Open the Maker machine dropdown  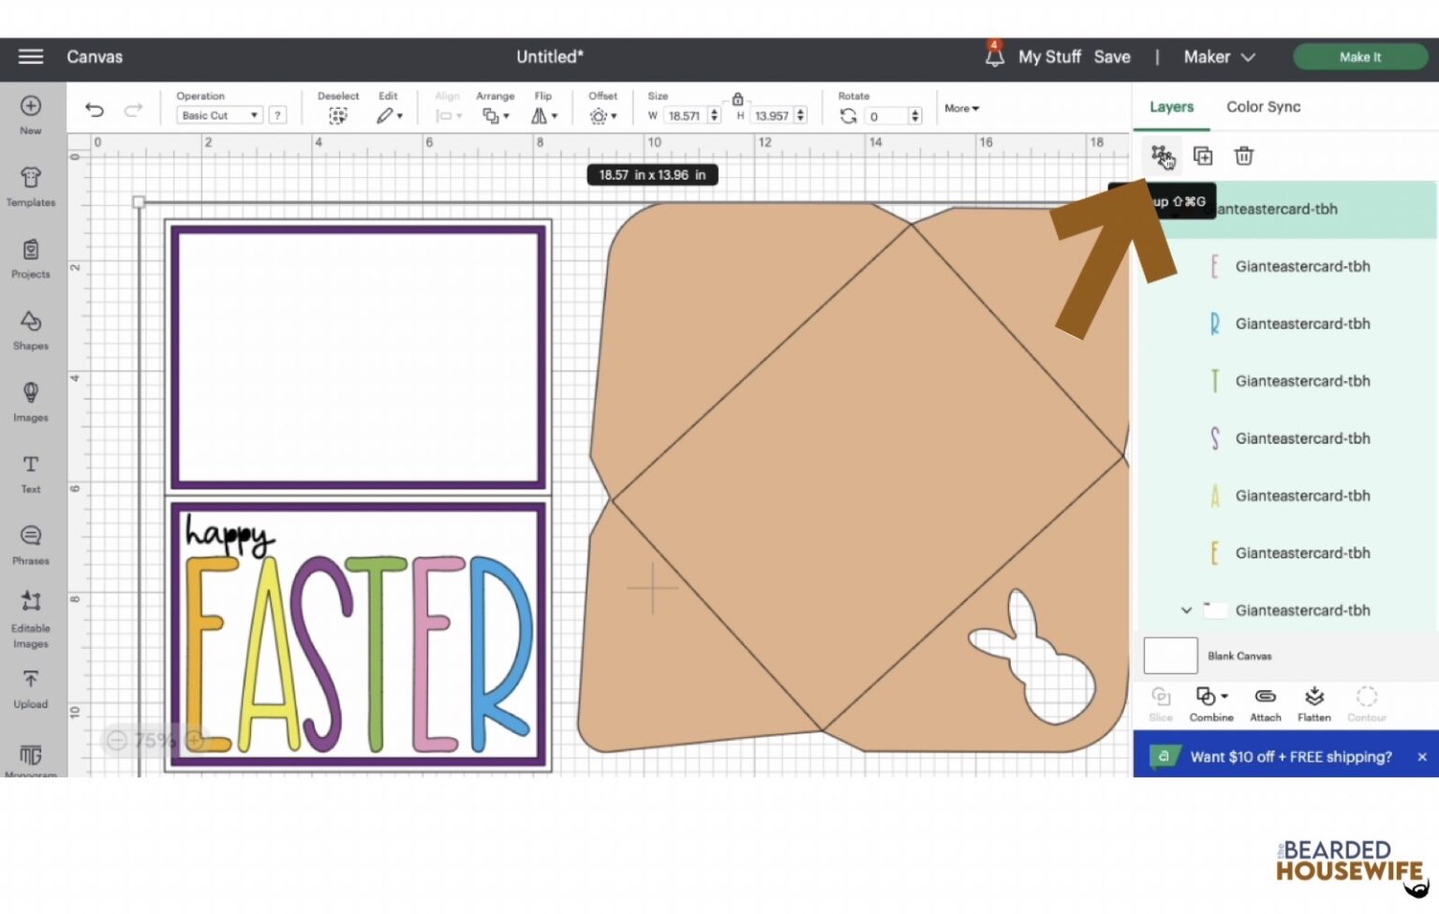1218,57
